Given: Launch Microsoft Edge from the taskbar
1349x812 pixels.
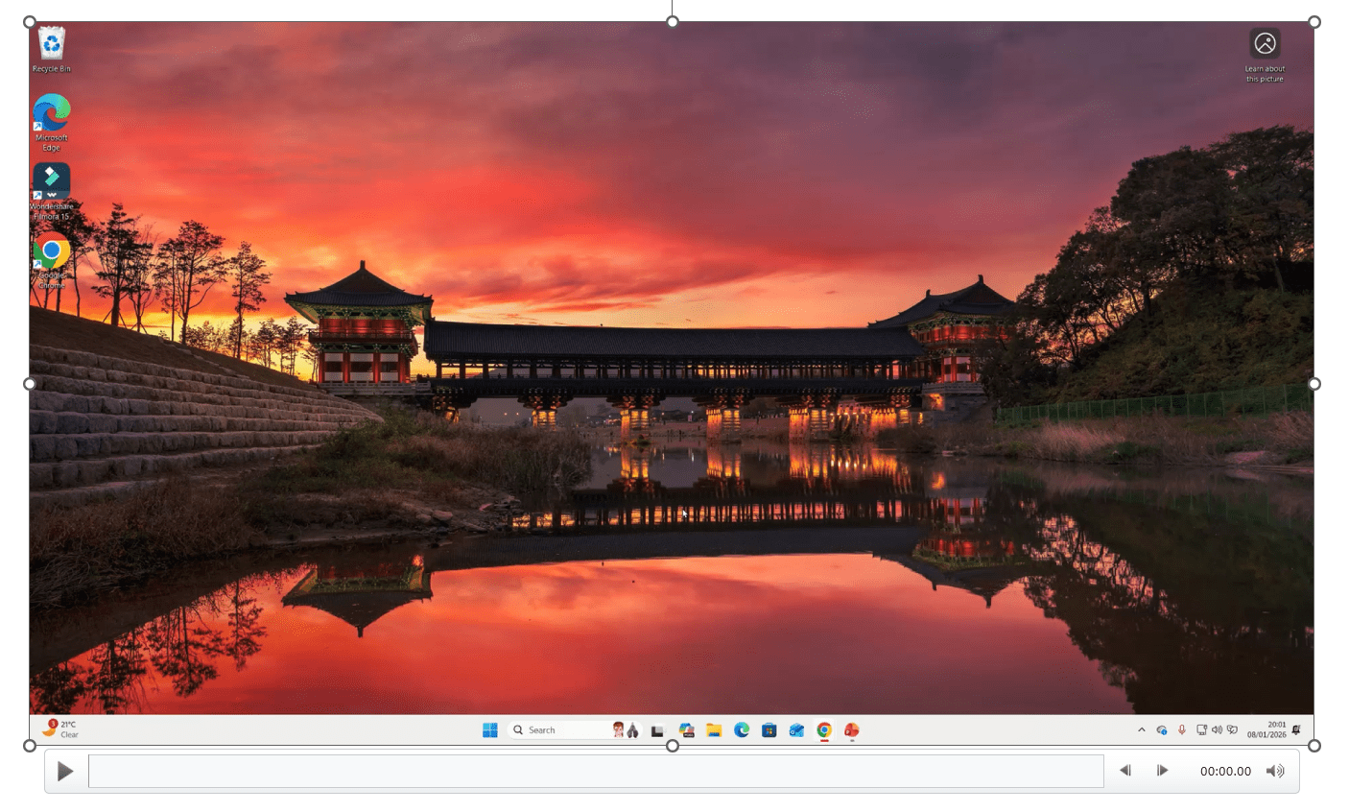Looking at the screenshot, I should tap(742, 729).
